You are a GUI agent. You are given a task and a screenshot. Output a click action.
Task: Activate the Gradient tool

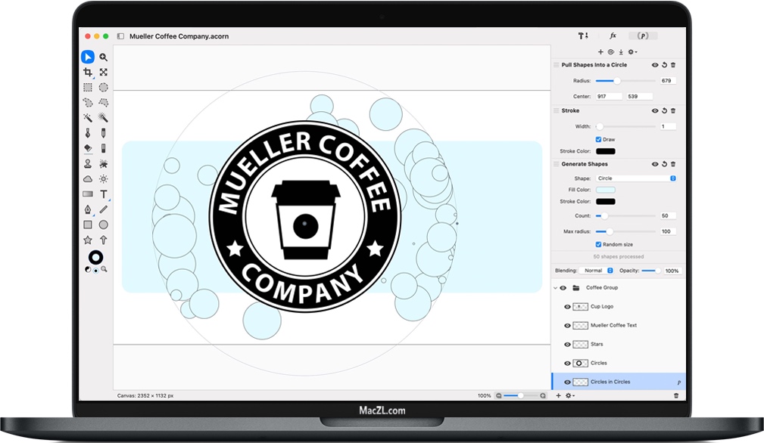(88, 194)
